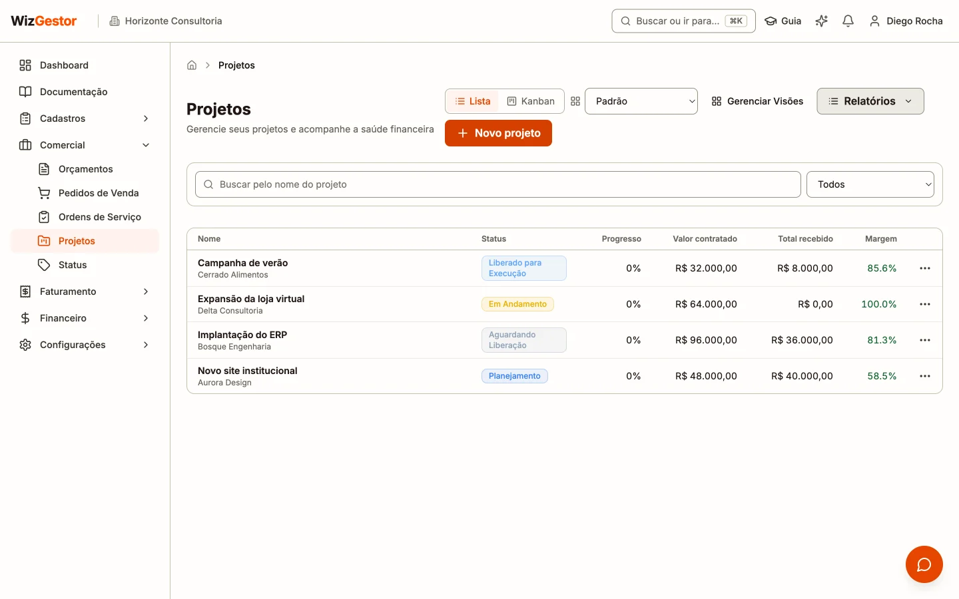The width and height of the screenshot is (959, 599).
Task: Open actions menu for Implantação do ERP
Action: click(925, 340)
